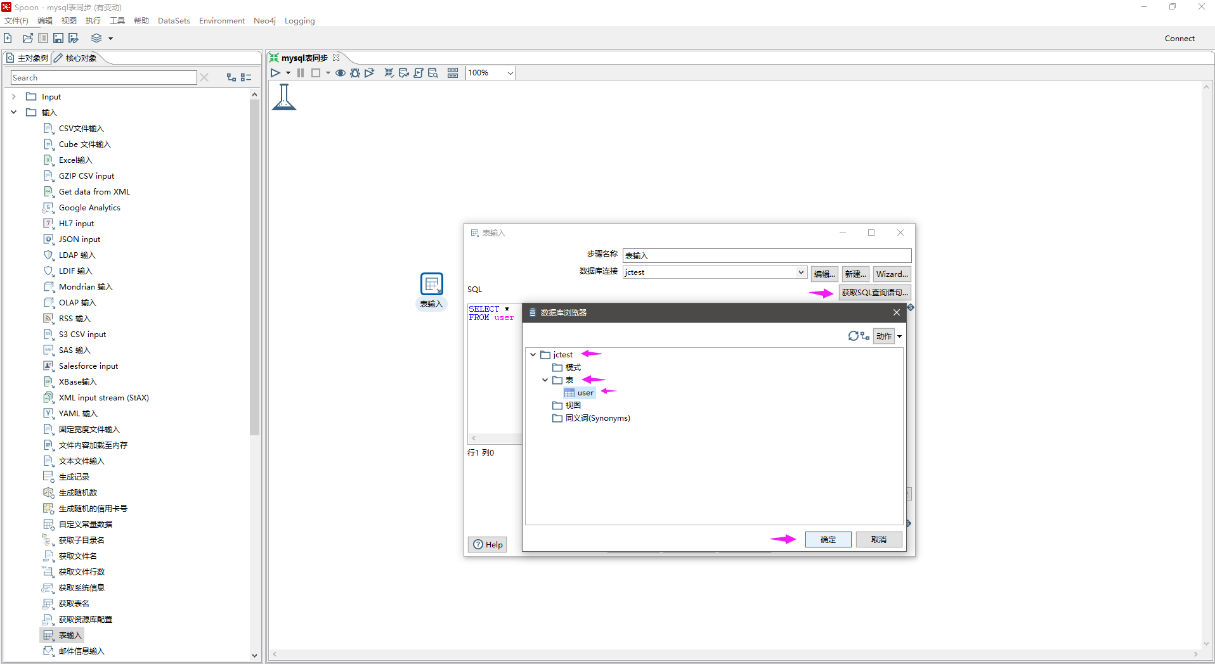This screenshot has width=1215, height=664.
Task: Click the flask icon on the canvas
Action: [284, 97]
